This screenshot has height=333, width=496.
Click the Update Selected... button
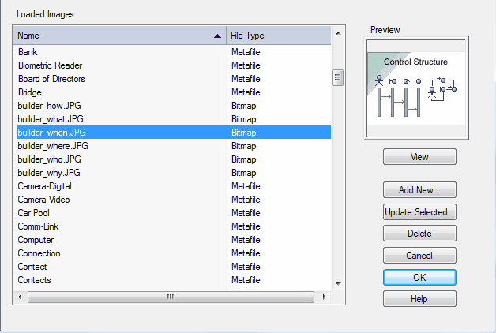(x=419, y=212)
